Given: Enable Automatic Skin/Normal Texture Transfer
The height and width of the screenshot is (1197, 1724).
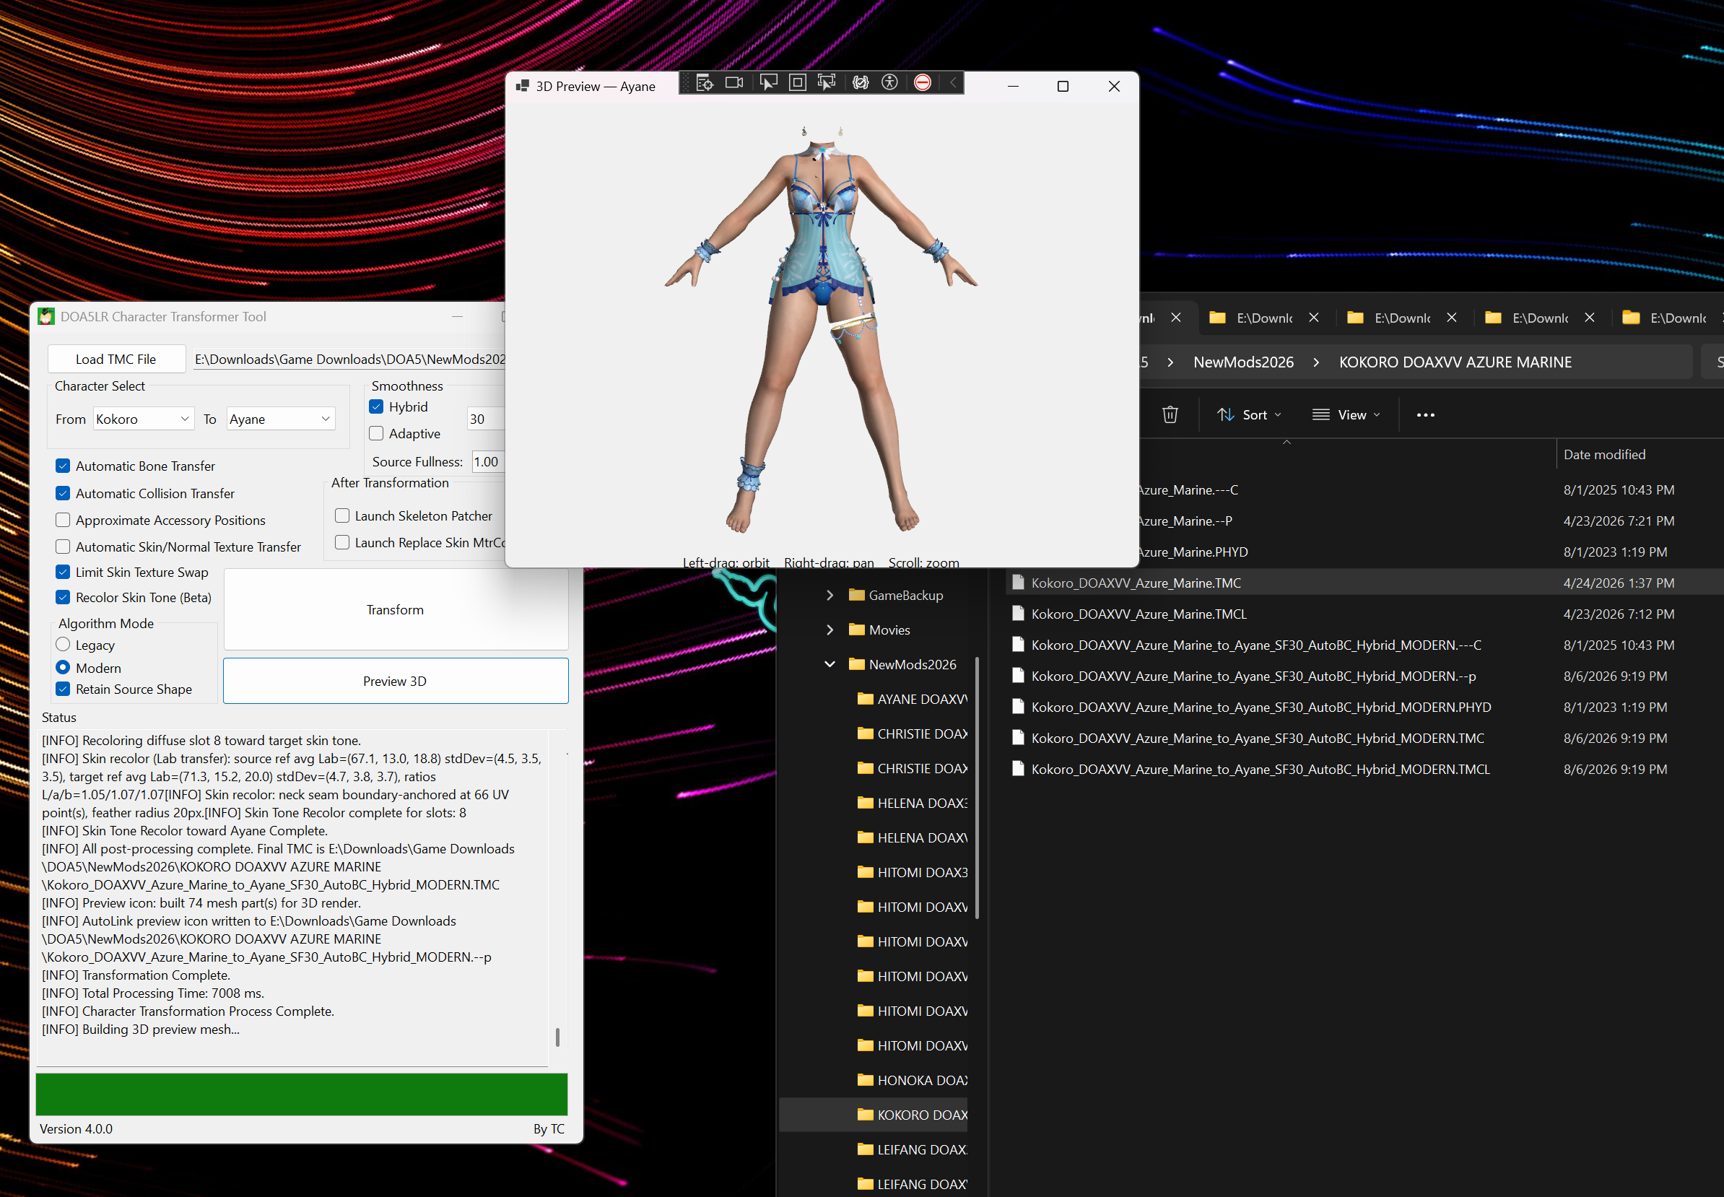Looking at the screenshot, I should coord(63,547).
